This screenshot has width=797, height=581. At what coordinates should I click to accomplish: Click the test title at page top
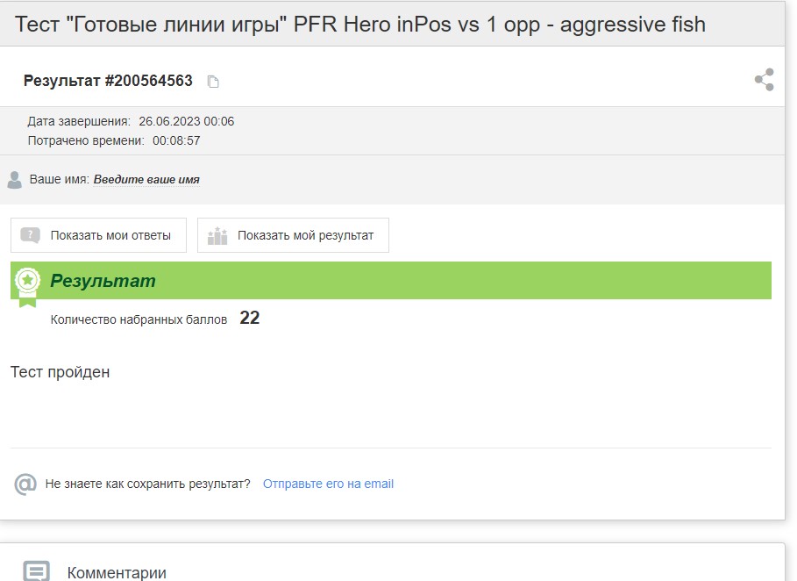360,25
